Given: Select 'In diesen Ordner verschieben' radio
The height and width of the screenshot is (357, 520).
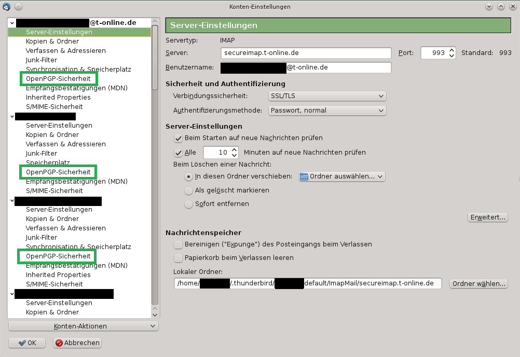Looking at the screenshot, I should click(188, 176).
